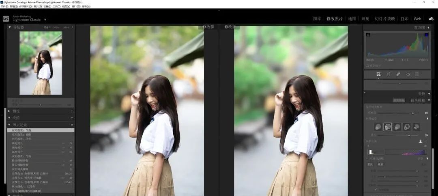This screenshot has height=196, width=438.
Task: Switch to the 图库 module
Action: [317, 19]
